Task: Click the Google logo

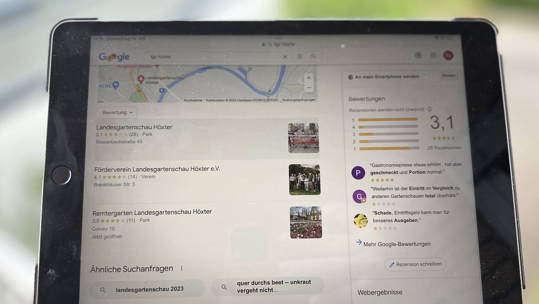Action: tap(114, 57)
